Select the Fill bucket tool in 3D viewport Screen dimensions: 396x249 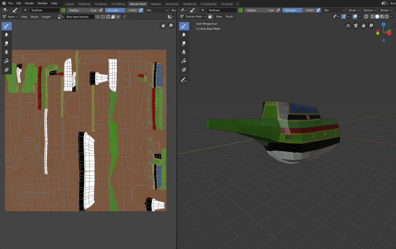184,61
